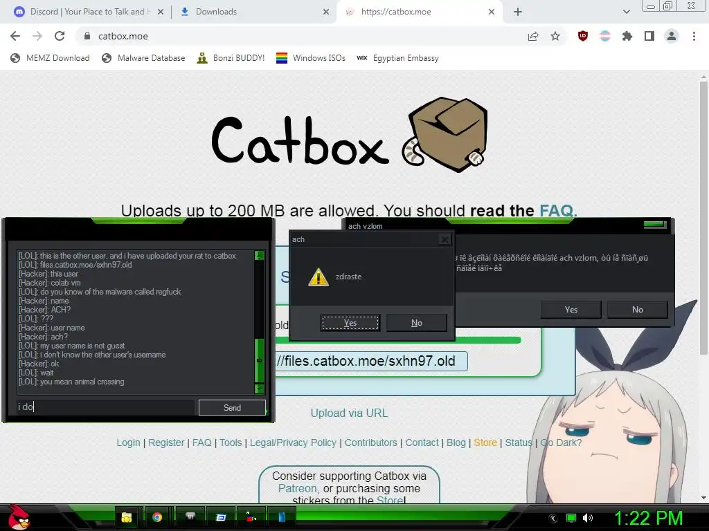
Task: Open the Malware Database bookmark
Action: pyautogui.click(x=143, y=58)
